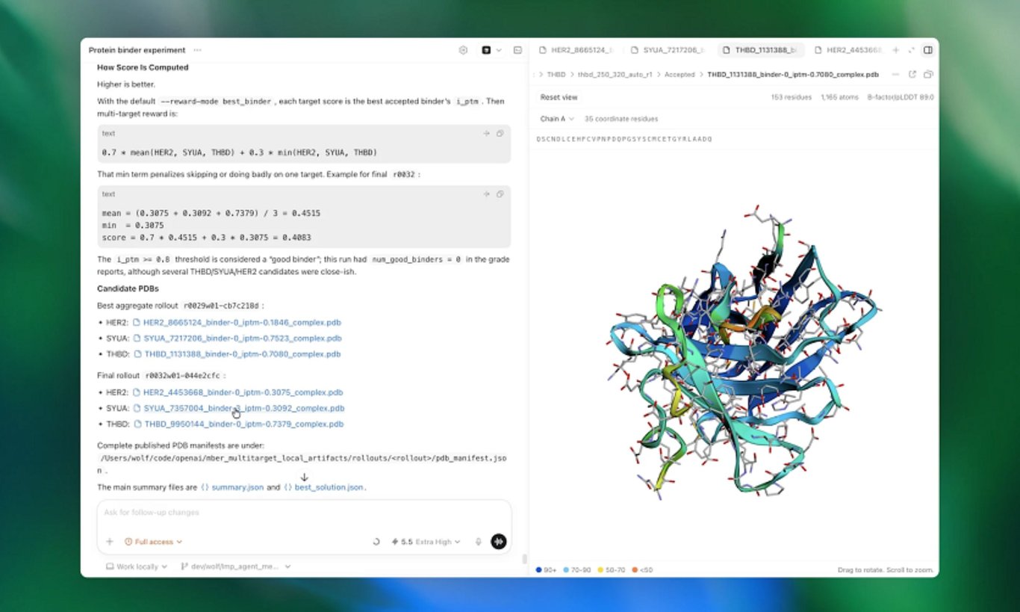Click the expand panel diagonal arrows icon
Screen dimensions: 1020x612
point(911,50)
